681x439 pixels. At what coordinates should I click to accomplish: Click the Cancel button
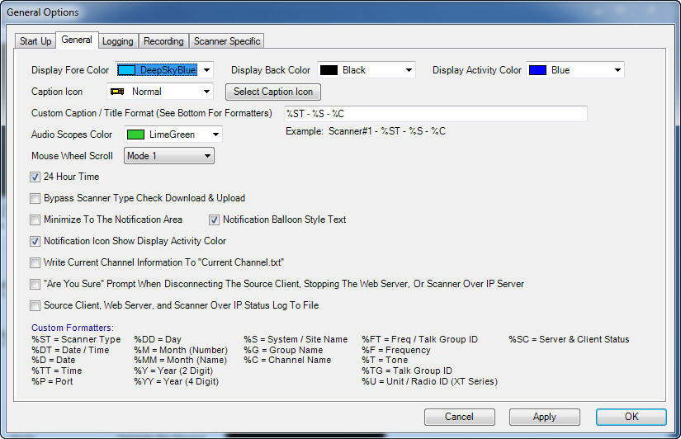click(x=460, y=417)
